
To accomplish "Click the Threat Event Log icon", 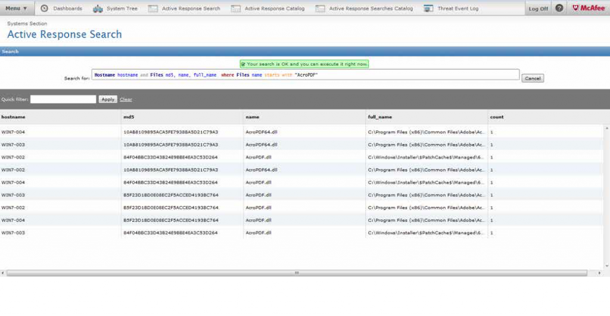I will [x=428, y=8].
